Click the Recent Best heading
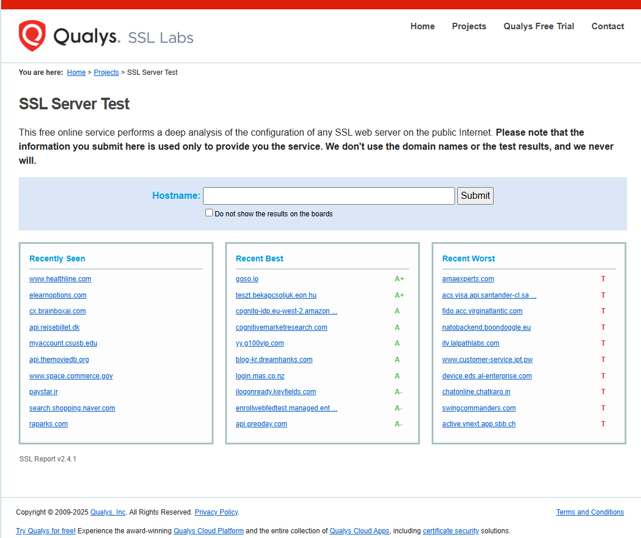The image size is (641, 538). pos(259,259)
